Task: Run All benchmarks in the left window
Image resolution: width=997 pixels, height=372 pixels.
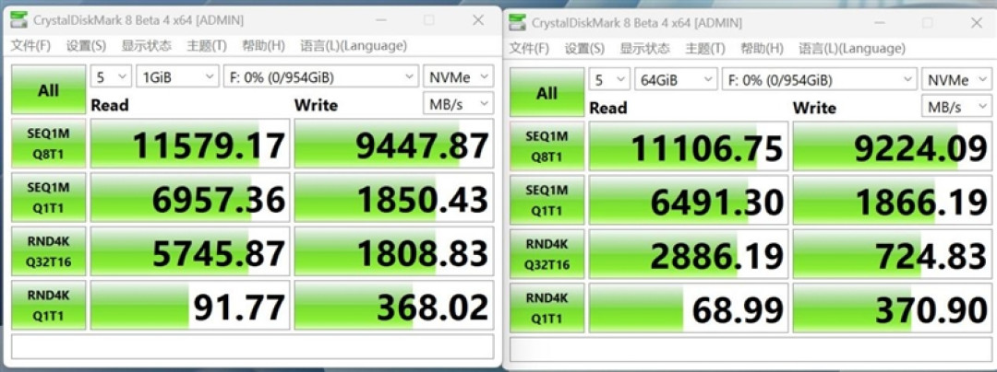Action: (48, 90)
